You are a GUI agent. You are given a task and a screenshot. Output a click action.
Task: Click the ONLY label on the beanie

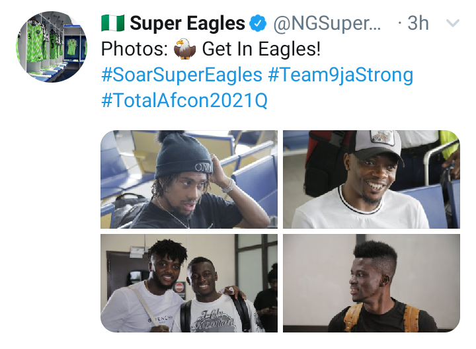(203, 168)
